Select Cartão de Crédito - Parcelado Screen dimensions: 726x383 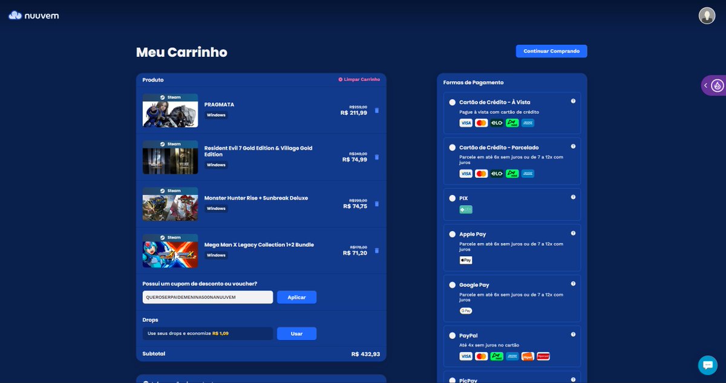click(x=453, y=148)
